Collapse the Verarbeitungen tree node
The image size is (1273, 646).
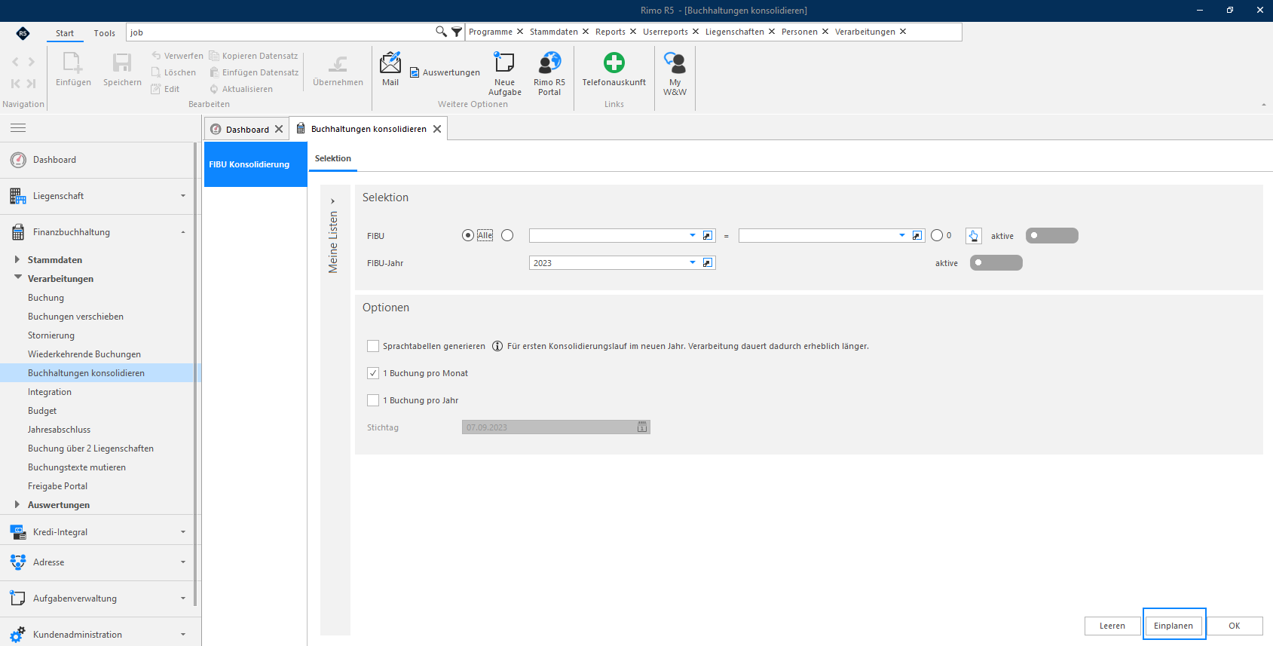[x=17, y=277]
